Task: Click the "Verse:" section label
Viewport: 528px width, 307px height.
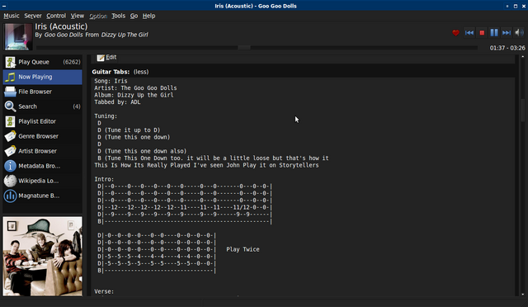Action: point(104,291)
